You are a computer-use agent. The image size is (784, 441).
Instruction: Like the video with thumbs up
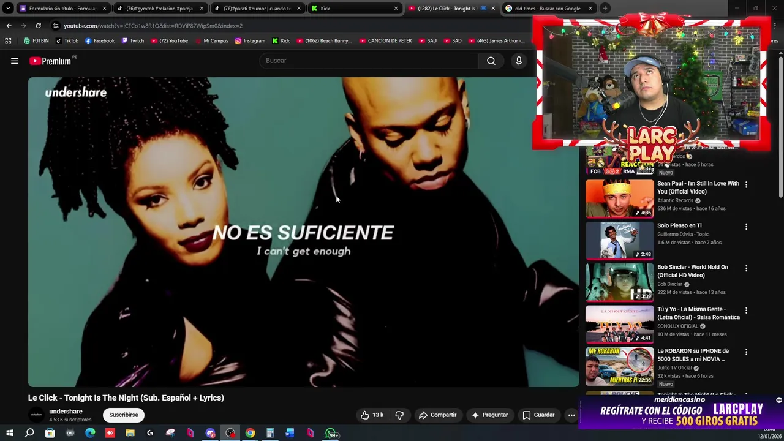coord(372,415)
